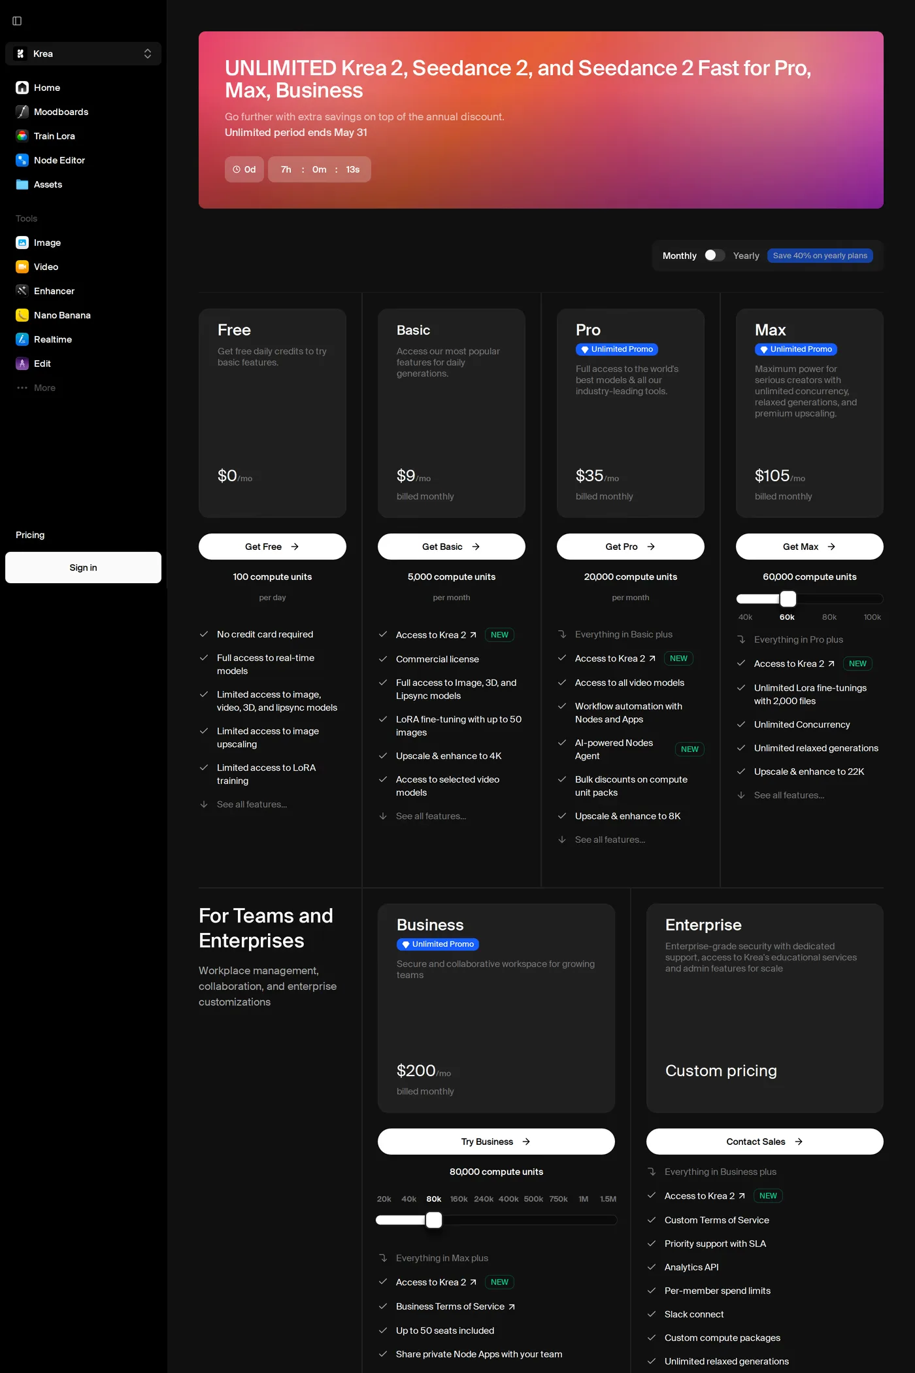Image resolution: width=915 pixels, height=1373 pixels.
Task: Click 'Up to 50 seats included' text
Action: (445, 1331)
